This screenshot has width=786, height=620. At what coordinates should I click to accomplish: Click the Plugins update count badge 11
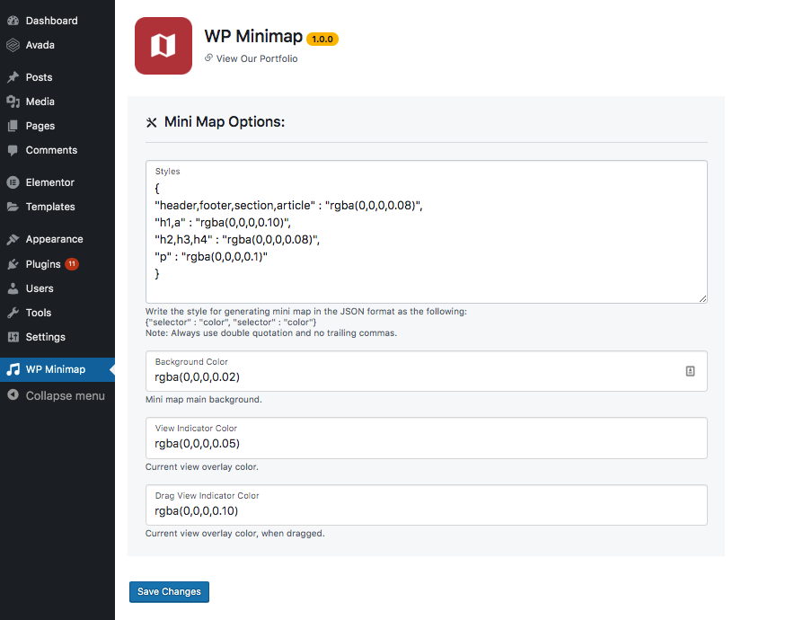pyautogui.click(x=72, y=264)
